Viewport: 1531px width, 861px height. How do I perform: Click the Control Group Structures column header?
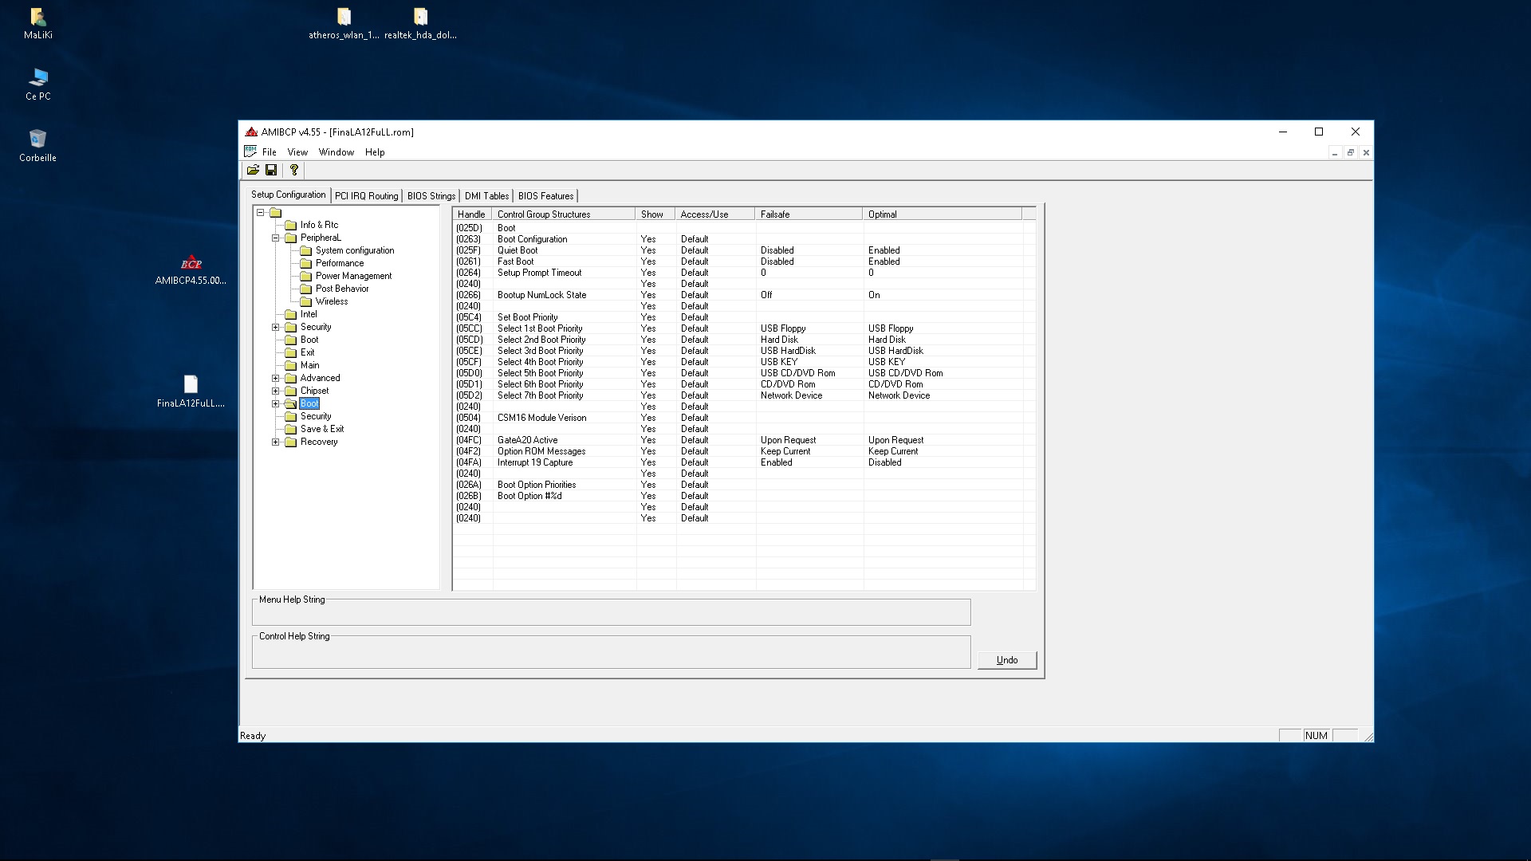564,214
